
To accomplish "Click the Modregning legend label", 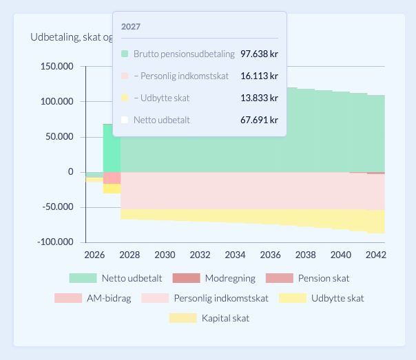I will click(x=230, y=278).
